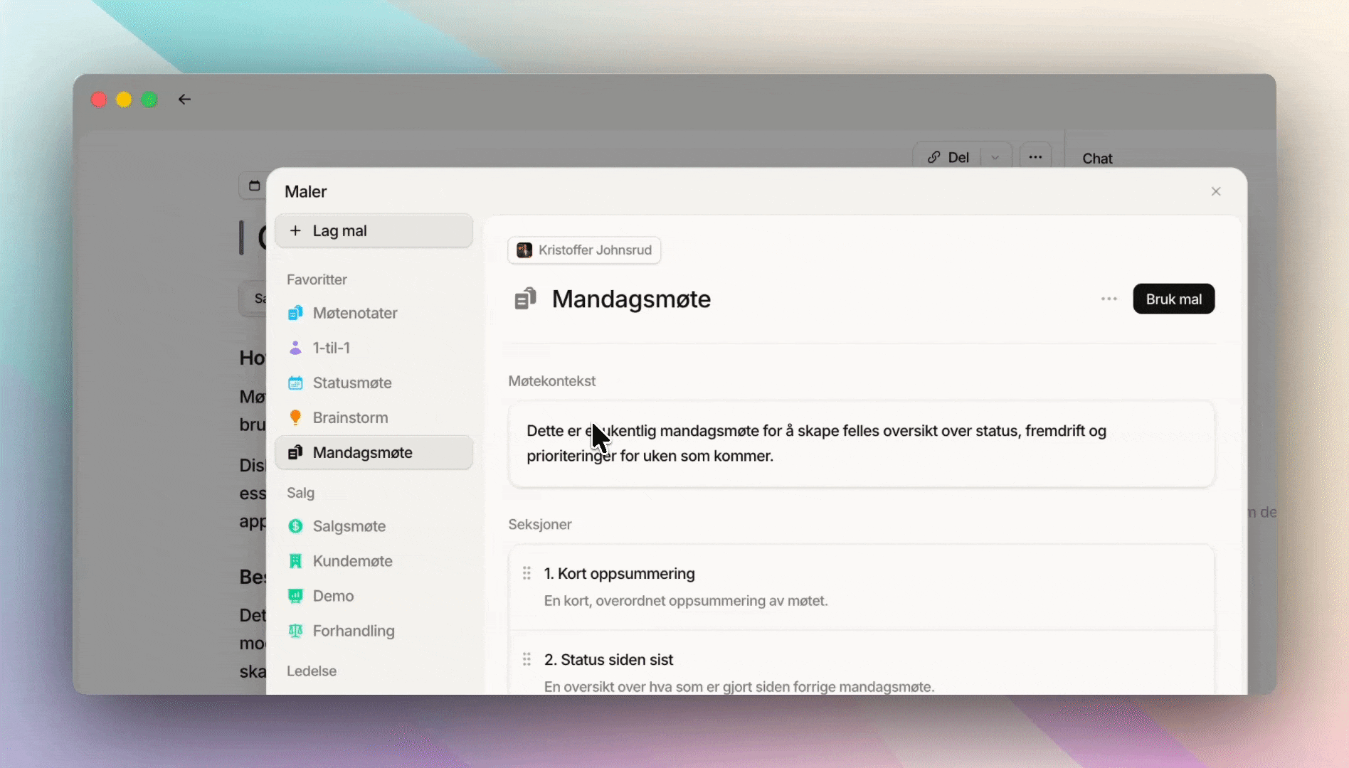1349x768 pixels.
Task: Click the Møtenotater template icon
Action: (x=295, y=313)
